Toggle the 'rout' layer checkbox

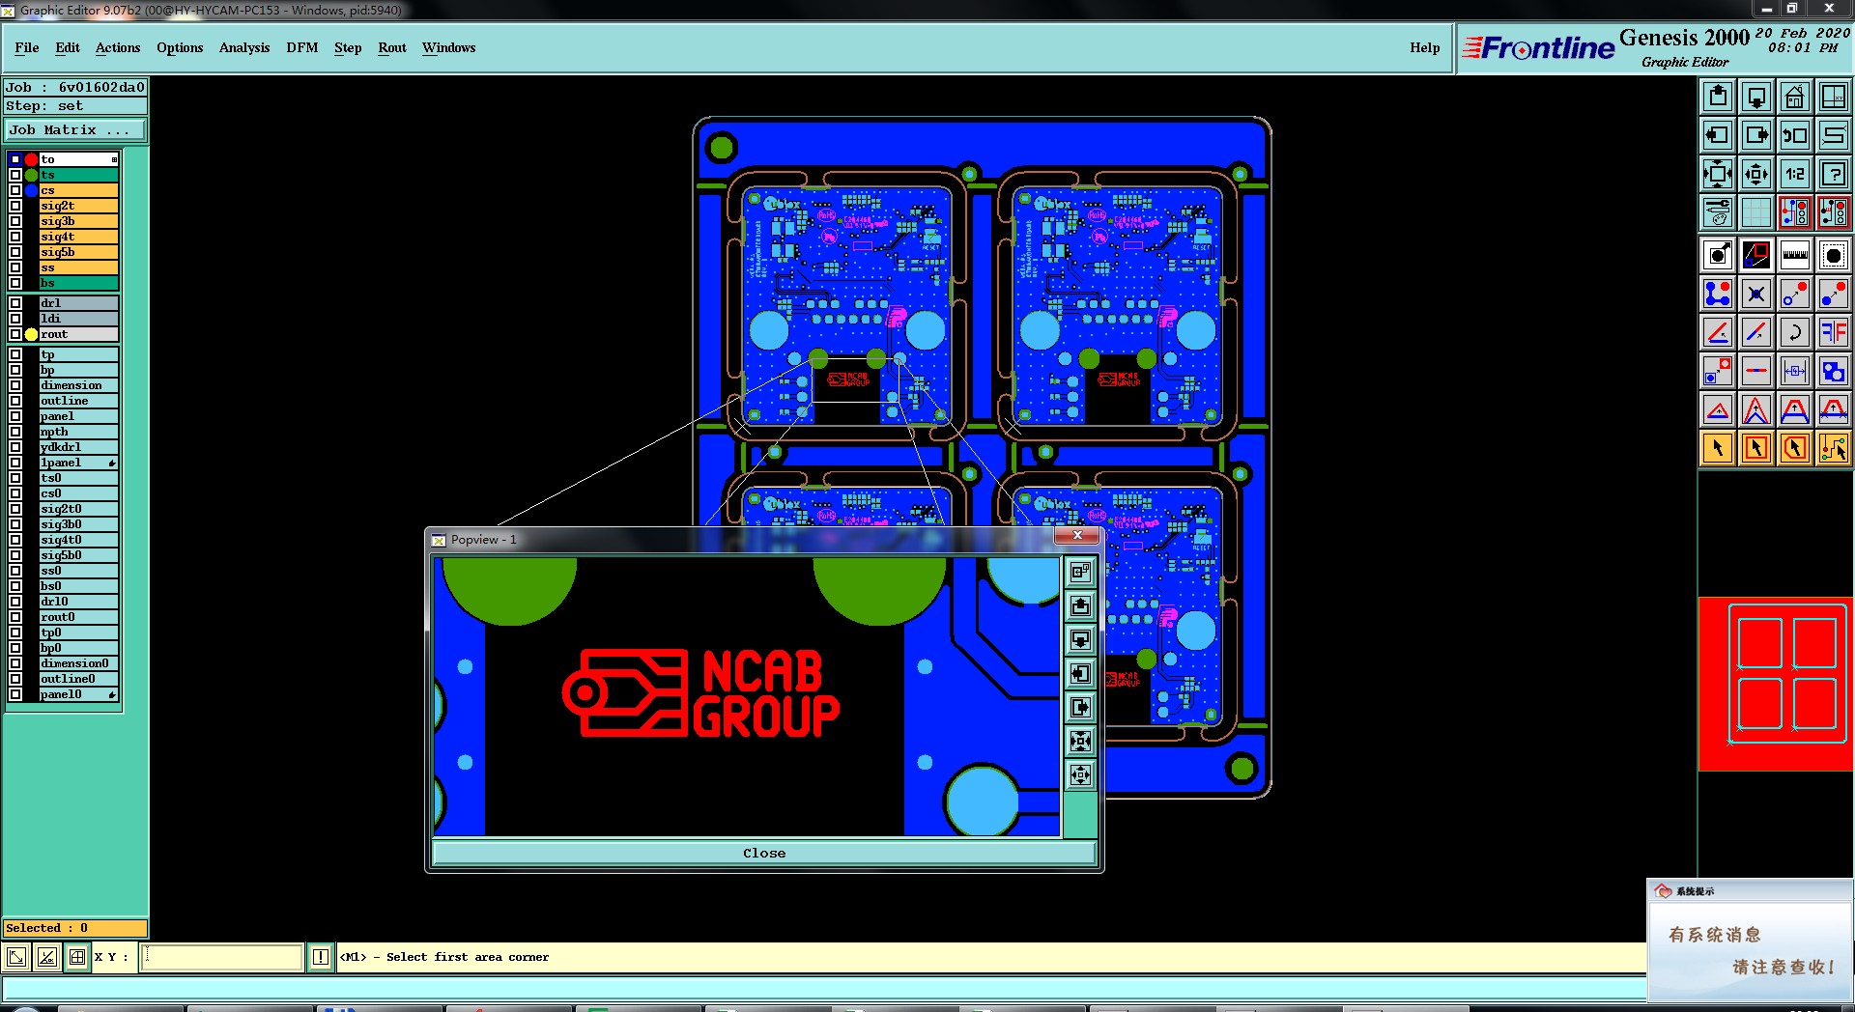[15, 334]
